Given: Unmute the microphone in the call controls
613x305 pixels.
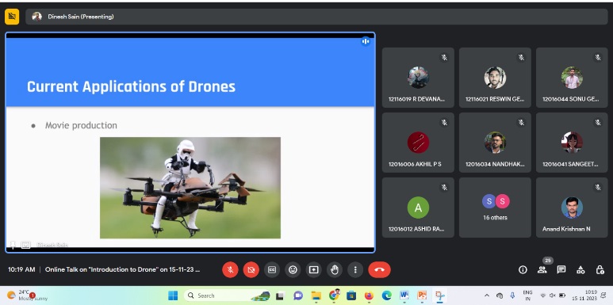Looking at the screenshot, I should [x=230, y=270].
